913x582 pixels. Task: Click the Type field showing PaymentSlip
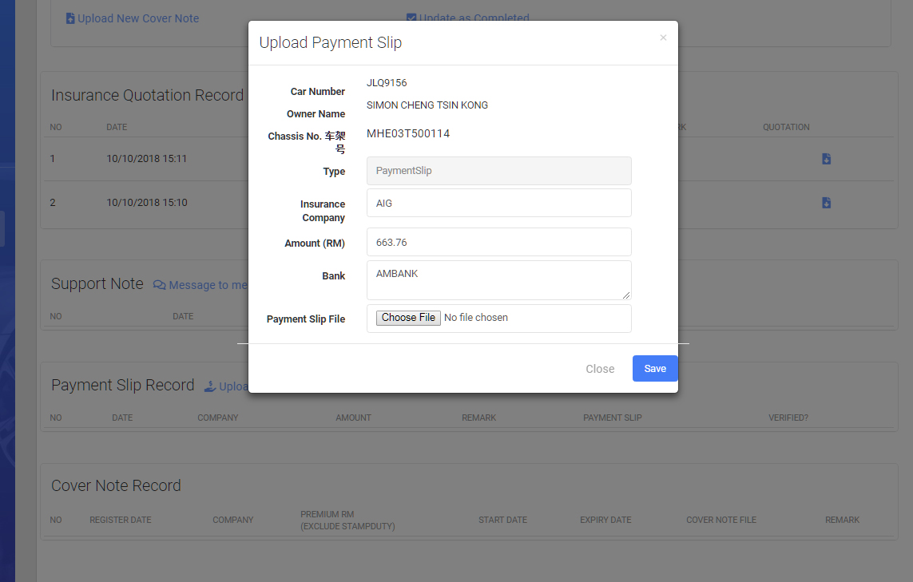coord(498,171)
